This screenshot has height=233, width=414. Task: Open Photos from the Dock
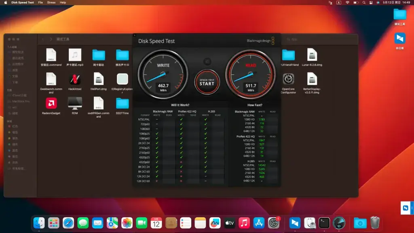[127, 223]
